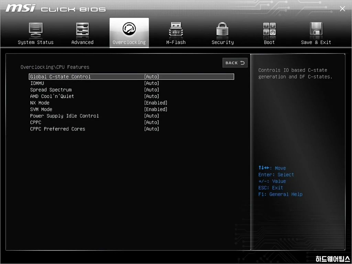Change the AMD Cool'n'Quiet [Auto] value

152,96
